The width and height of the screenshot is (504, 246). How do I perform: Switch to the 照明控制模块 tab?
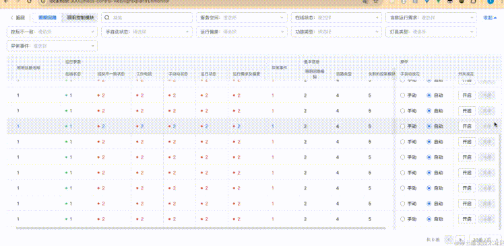point(80,17)
